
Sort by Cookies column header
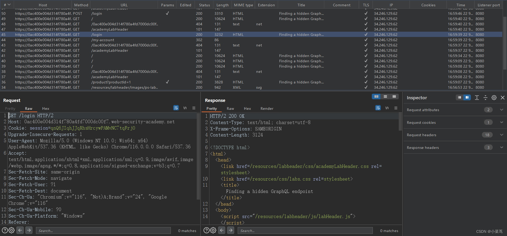[428, 5]
